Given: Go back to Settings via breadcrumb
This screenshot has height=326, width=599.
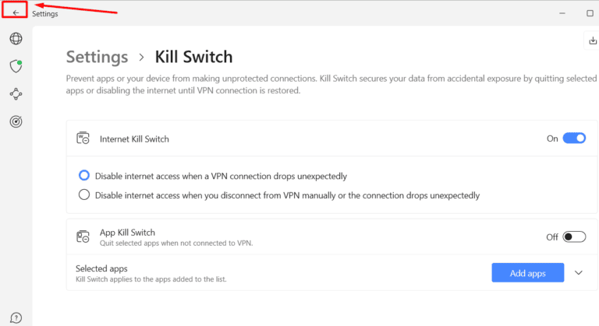Looking at the screenshot, I should coord(97,57).
